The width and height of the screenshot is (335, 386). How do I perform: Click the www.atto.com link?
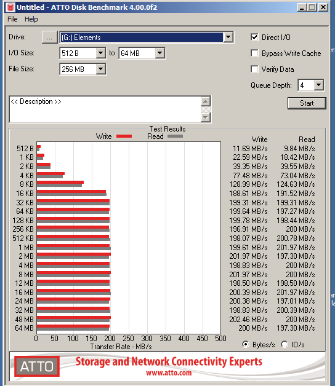tap(169, 372)
